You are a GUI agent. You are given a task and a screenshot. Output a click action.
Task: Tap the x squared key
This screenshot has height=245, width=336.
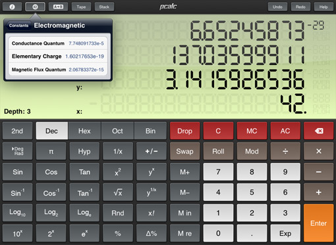(118, 172)
